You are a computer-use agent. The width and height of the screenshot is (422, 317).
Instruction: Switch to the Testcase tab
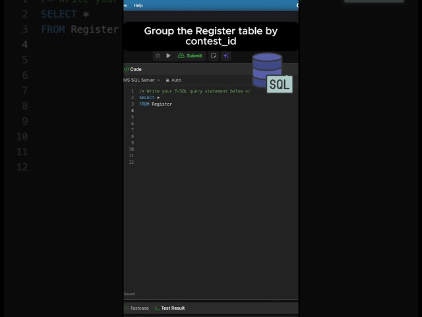(x=136, y=308)
